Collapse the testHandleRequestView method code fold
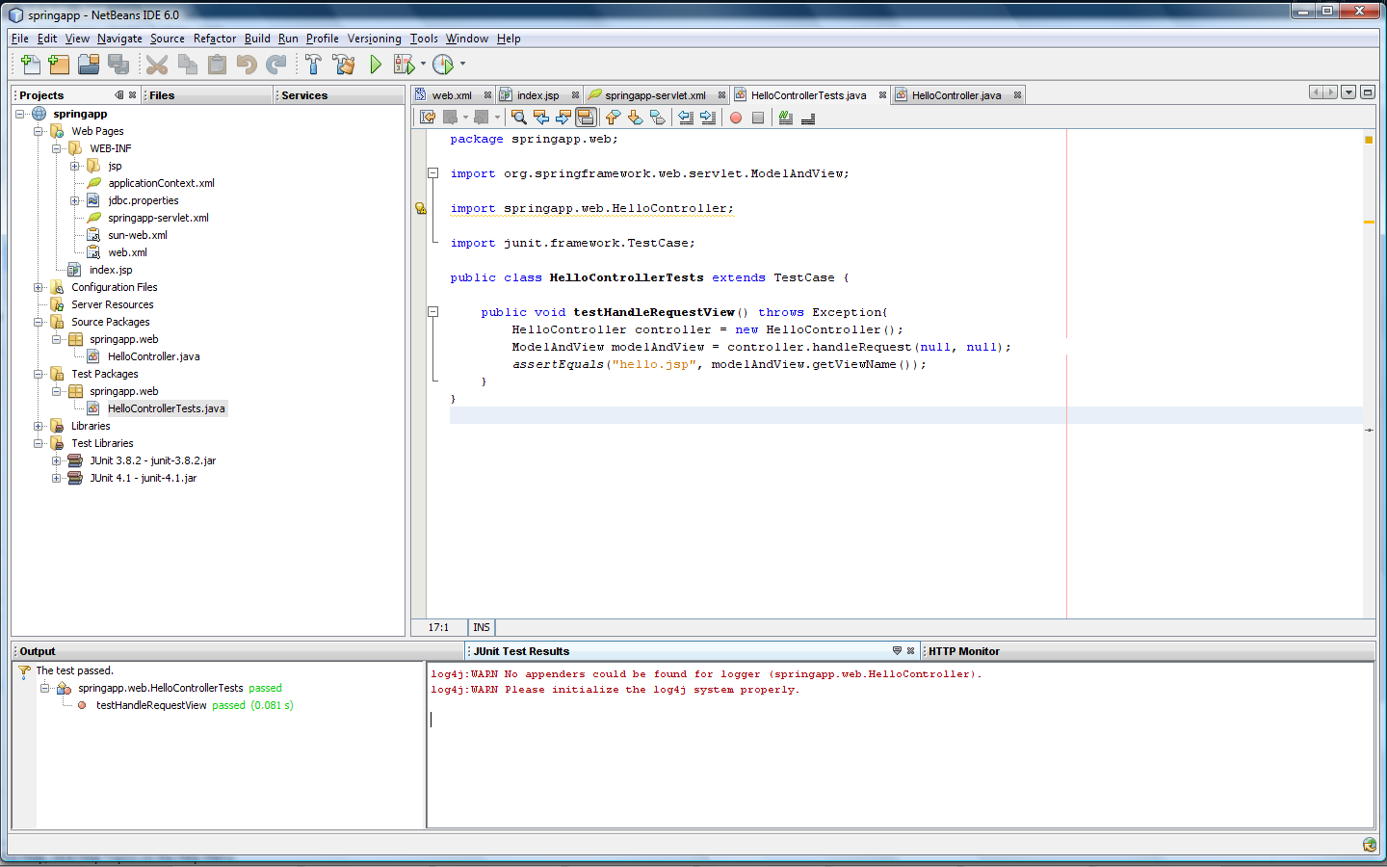Screen dimensions: 1387x867 tap(433, 312)
